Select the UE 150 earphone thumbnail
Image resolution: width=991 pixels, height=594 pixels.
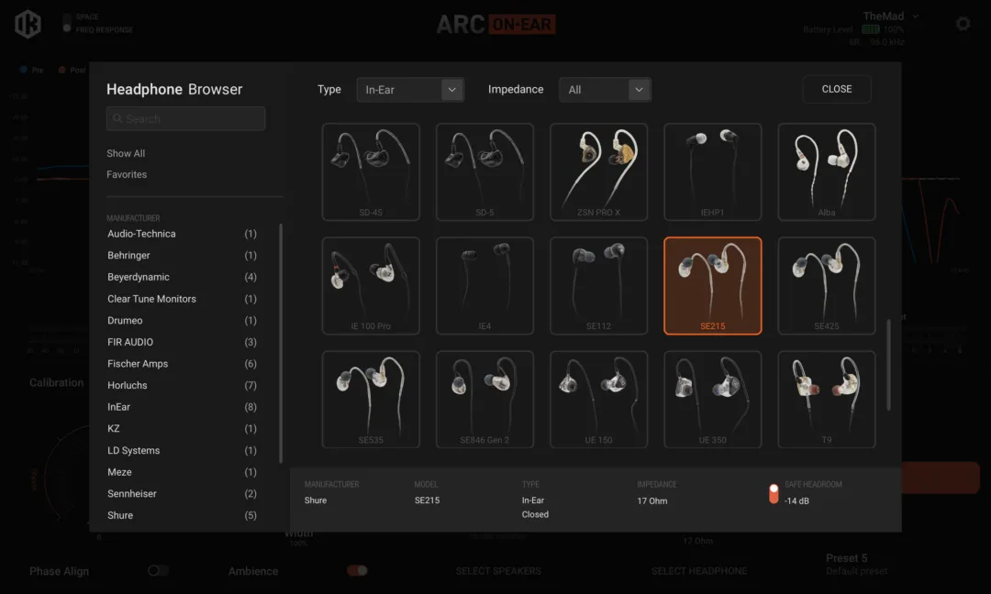(x=598, y=400)
